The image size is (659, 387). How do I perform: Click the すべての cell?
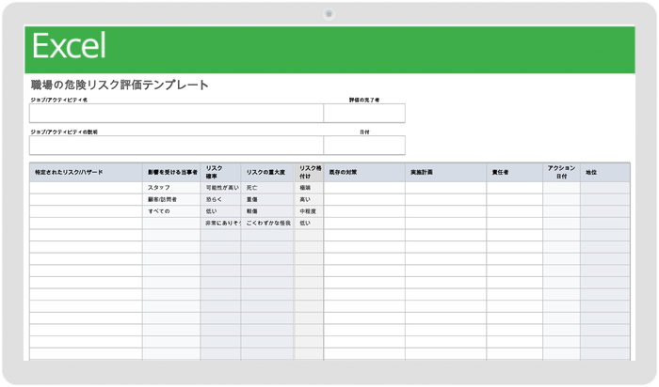coord(171,211)
